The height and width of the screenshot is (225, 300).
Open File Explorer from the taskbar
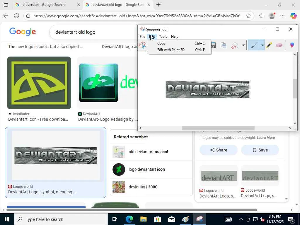pyautogui.click(x=143, y=219)
